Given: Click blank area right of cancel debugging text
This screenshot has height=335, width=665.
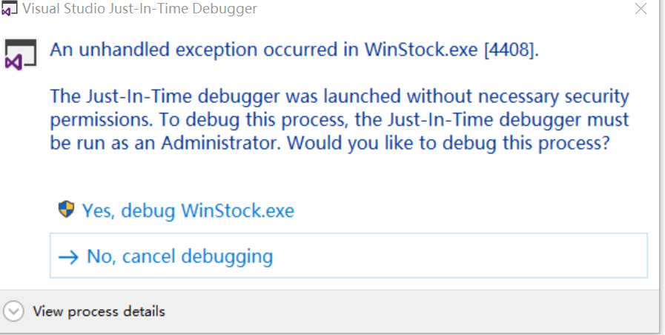Looking at the screenshot, I should coord(460,256).
